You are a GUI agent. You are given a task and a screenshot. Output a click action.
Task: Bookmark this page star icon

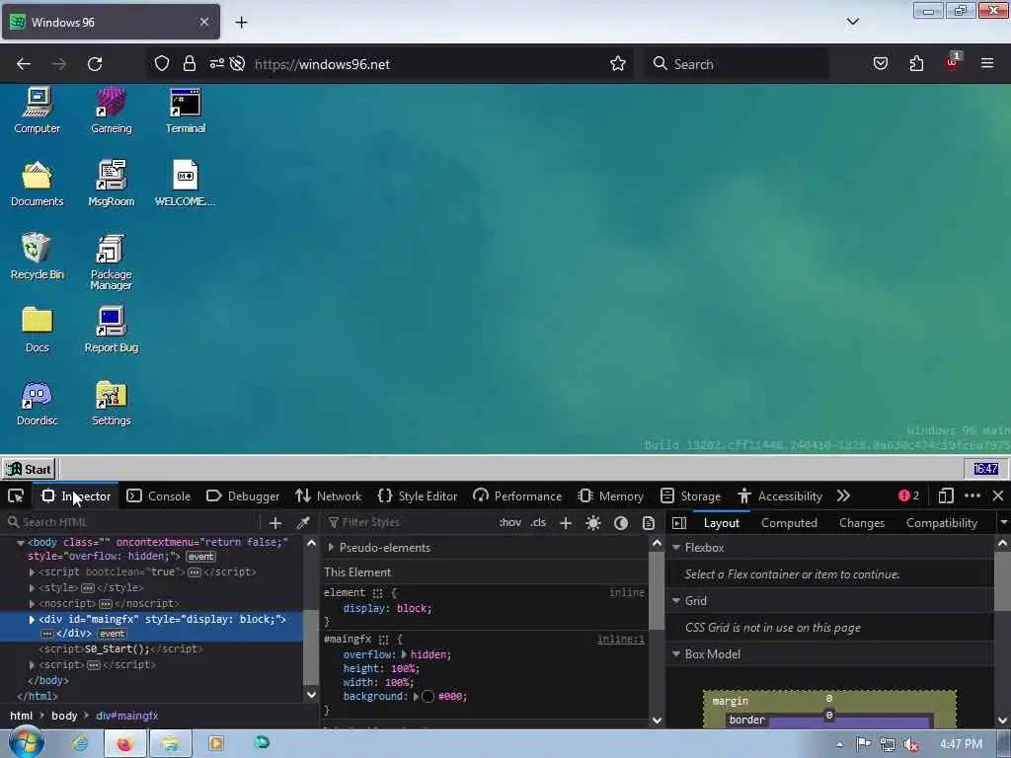[x=618, y=64]
